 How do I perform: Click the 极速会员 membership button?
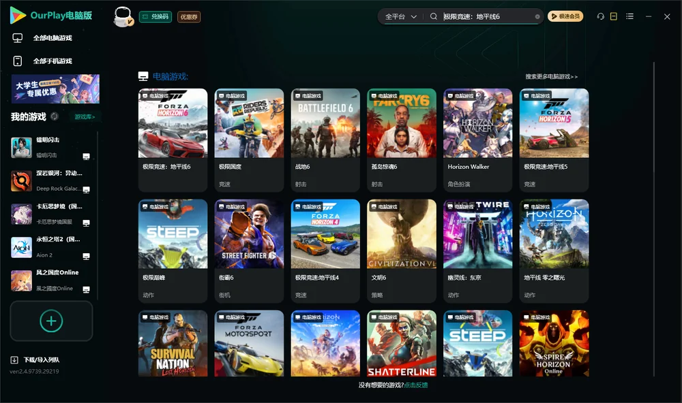coord(565,16)
